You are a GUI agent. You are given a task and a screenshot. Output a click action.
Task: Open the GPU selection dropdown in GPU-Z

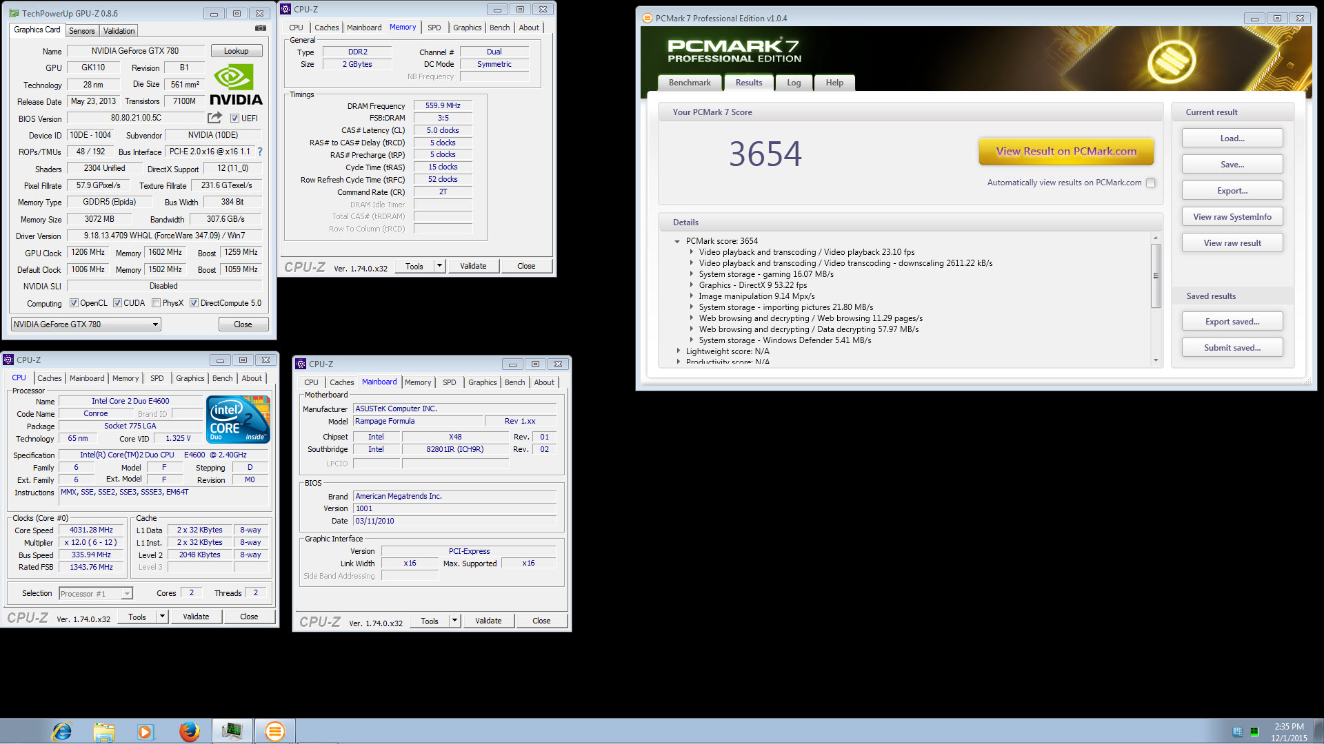(x=86, y=324)
